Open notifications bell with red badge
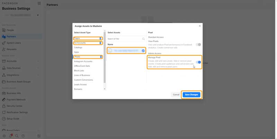 [11, 136]
